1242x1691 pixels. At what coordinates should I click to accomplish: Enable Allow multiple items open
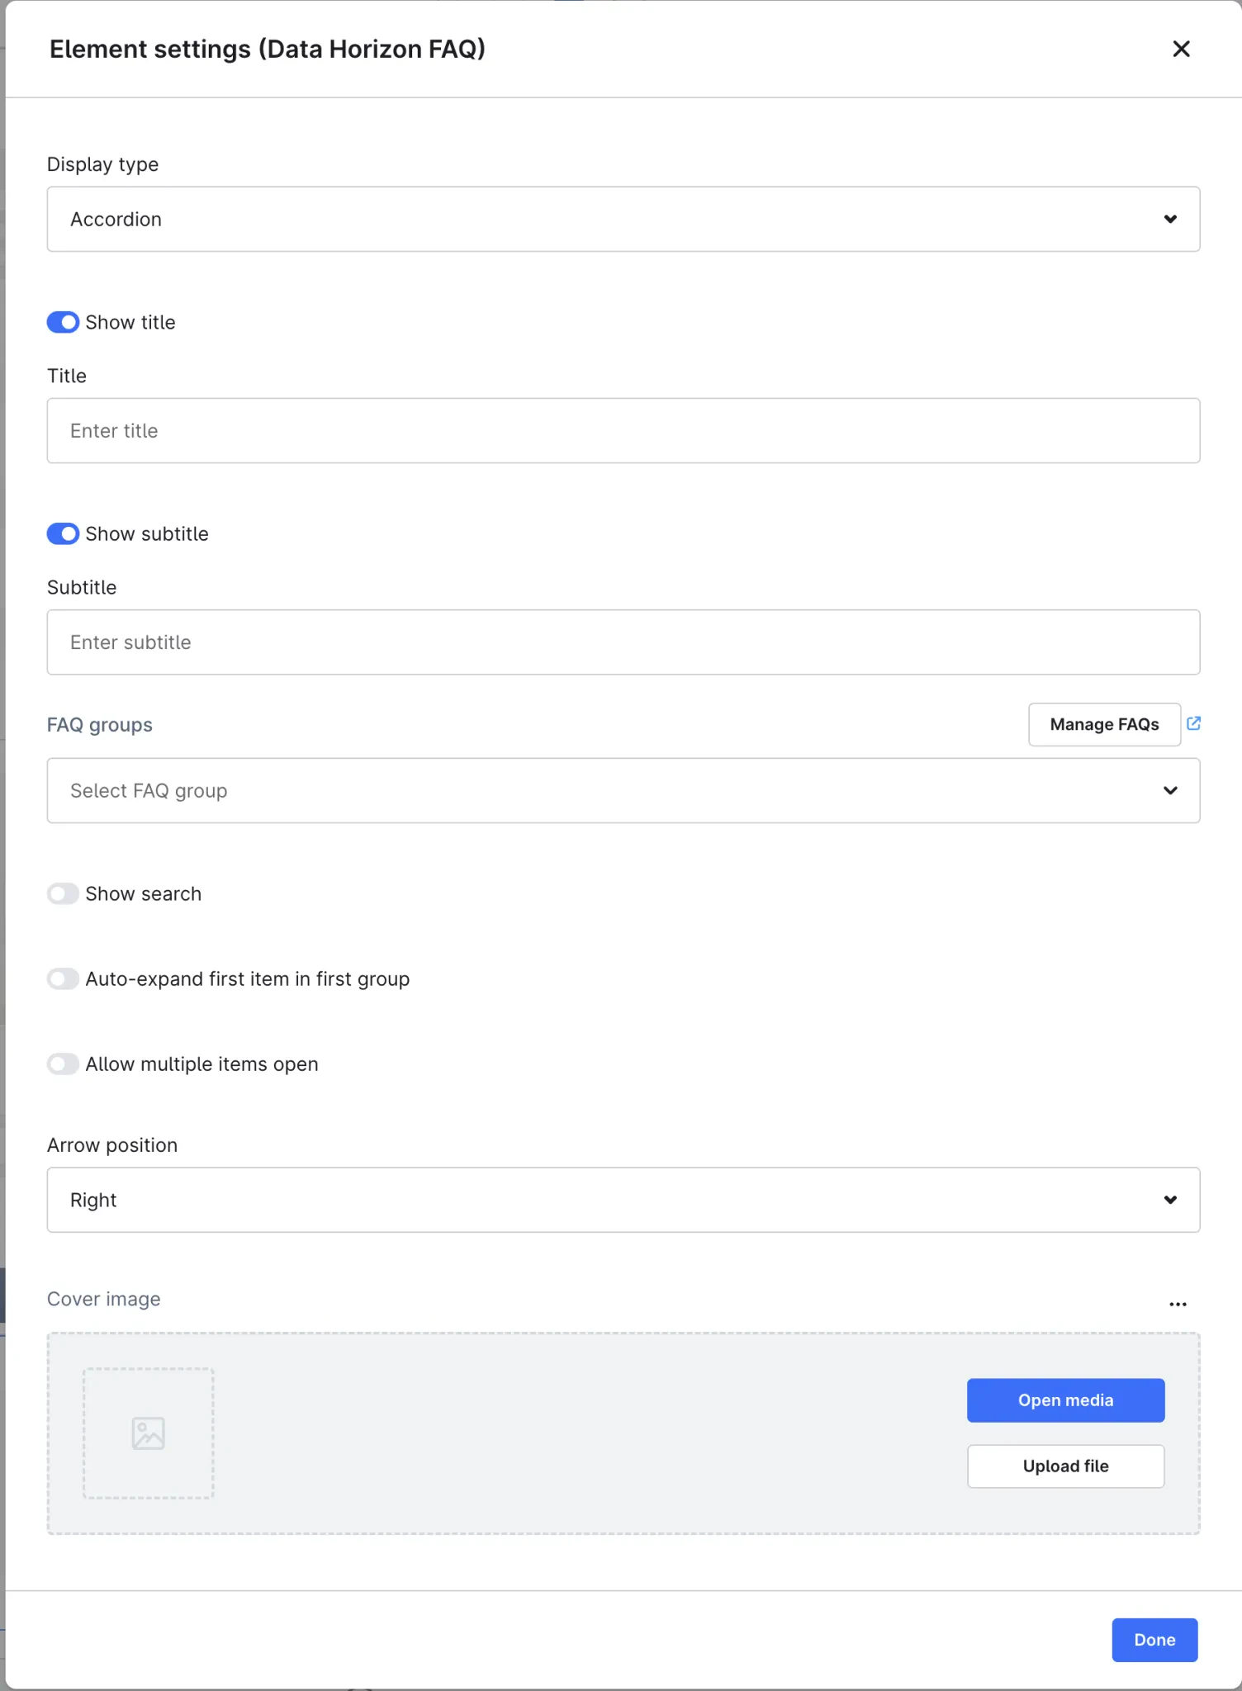point(63,1063)
